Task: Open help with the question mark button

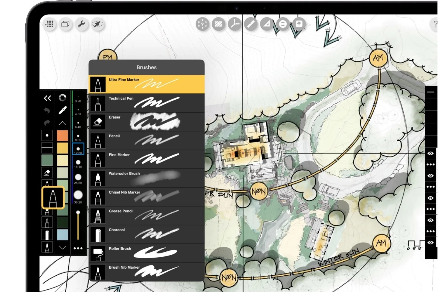Action: click(x=435, y=24)
